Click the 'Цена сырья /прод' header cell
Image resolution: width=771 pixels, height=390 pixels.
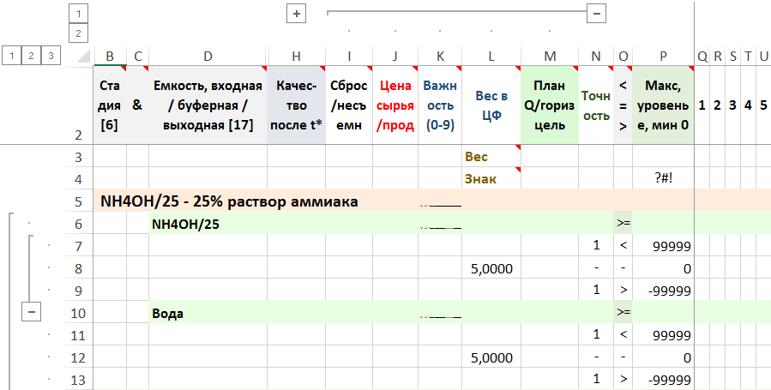[395, 105]
